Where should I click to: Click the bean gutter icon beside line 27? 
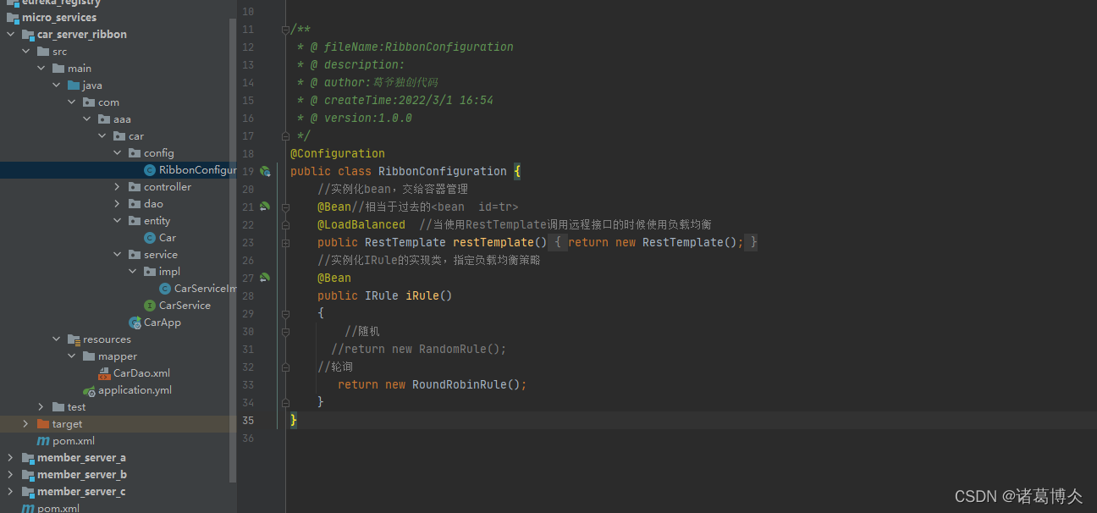coord(264,278)
